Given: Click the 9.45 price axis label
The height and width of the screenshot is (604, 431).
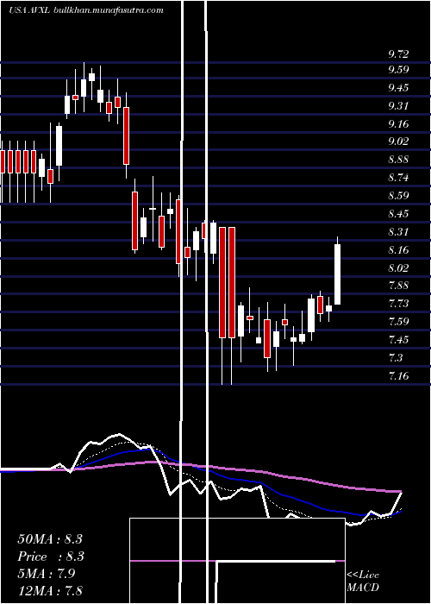Looking at the screenshot, I should coord(398,88).
